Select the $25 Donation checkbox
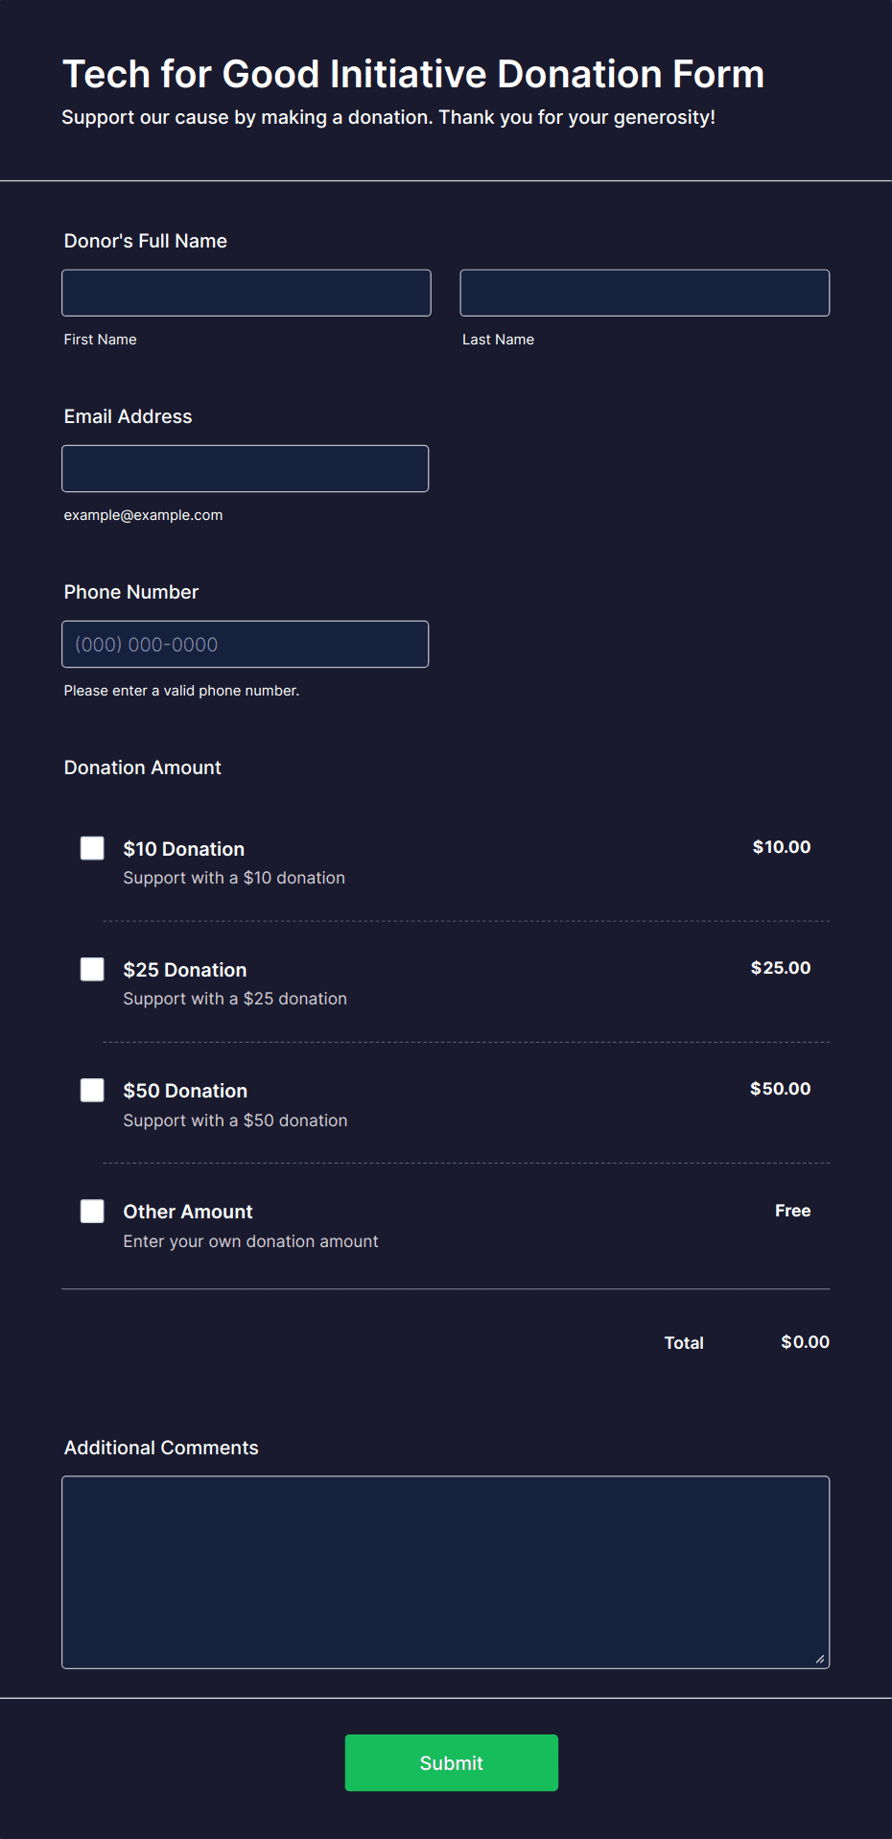892x1839 pixels. pyautogui.click(x=92, y=969)
